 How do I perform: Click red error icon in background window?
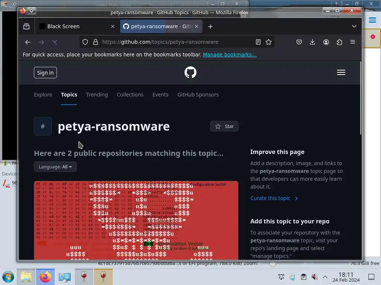point(373,37)
